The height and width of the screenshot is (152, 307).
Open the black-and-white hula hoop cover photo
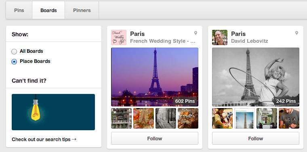click(256, 77)
